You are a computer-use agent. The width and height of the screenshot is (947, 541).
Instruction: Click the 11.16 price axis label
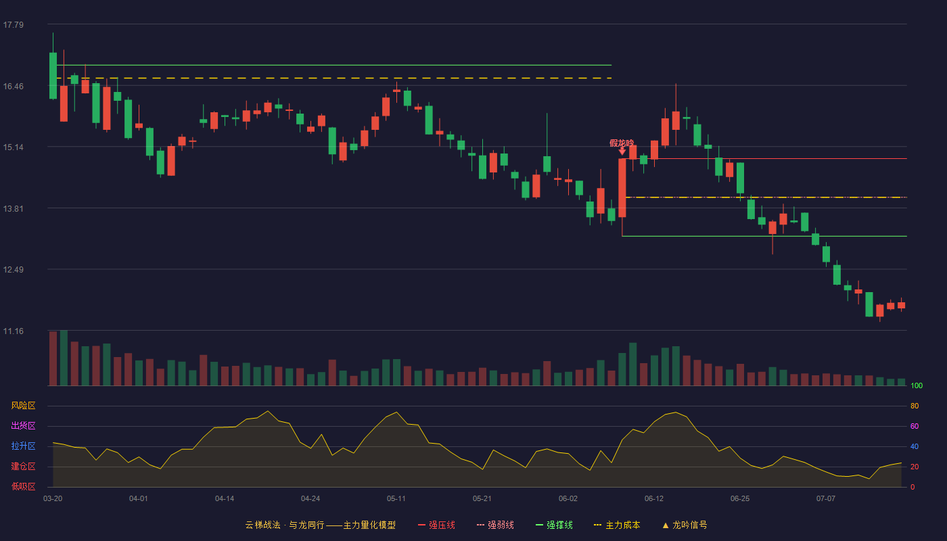[x=14, y=331]
